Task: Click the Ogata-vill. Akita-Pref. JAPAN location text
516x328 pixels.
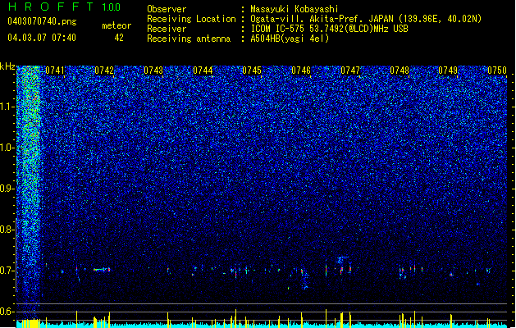Action: [366, 19]
